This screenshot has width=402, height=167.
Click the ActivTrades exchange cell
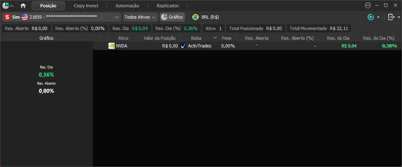click(x=200, y=46)
